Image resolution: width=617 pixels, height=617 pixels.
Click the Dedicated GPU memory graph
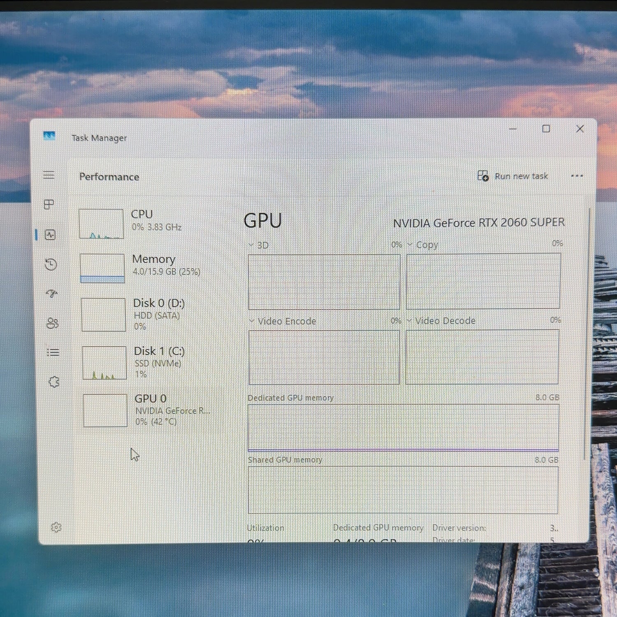[x=403, y=428]
